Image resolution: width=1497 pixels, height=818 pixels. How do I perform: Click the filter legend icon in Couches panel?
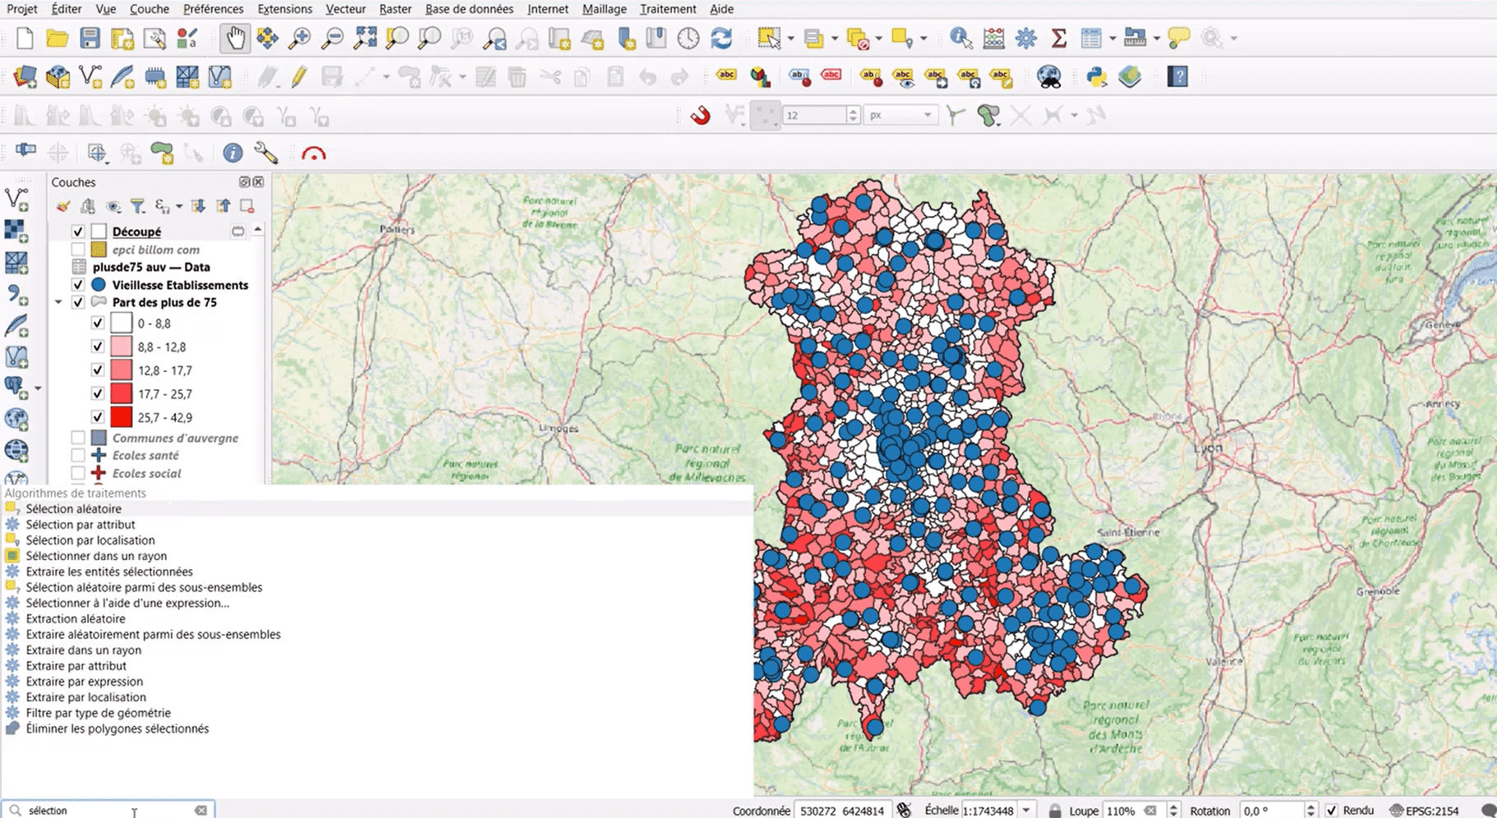(138, 206)
